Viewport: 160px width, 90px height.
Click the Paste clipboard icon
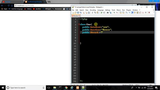coord(98,12)
